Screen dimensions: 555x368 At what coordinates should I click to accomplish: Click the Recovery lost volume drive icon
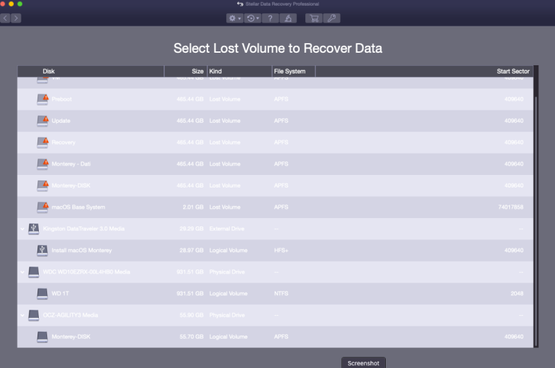(43, 142)
